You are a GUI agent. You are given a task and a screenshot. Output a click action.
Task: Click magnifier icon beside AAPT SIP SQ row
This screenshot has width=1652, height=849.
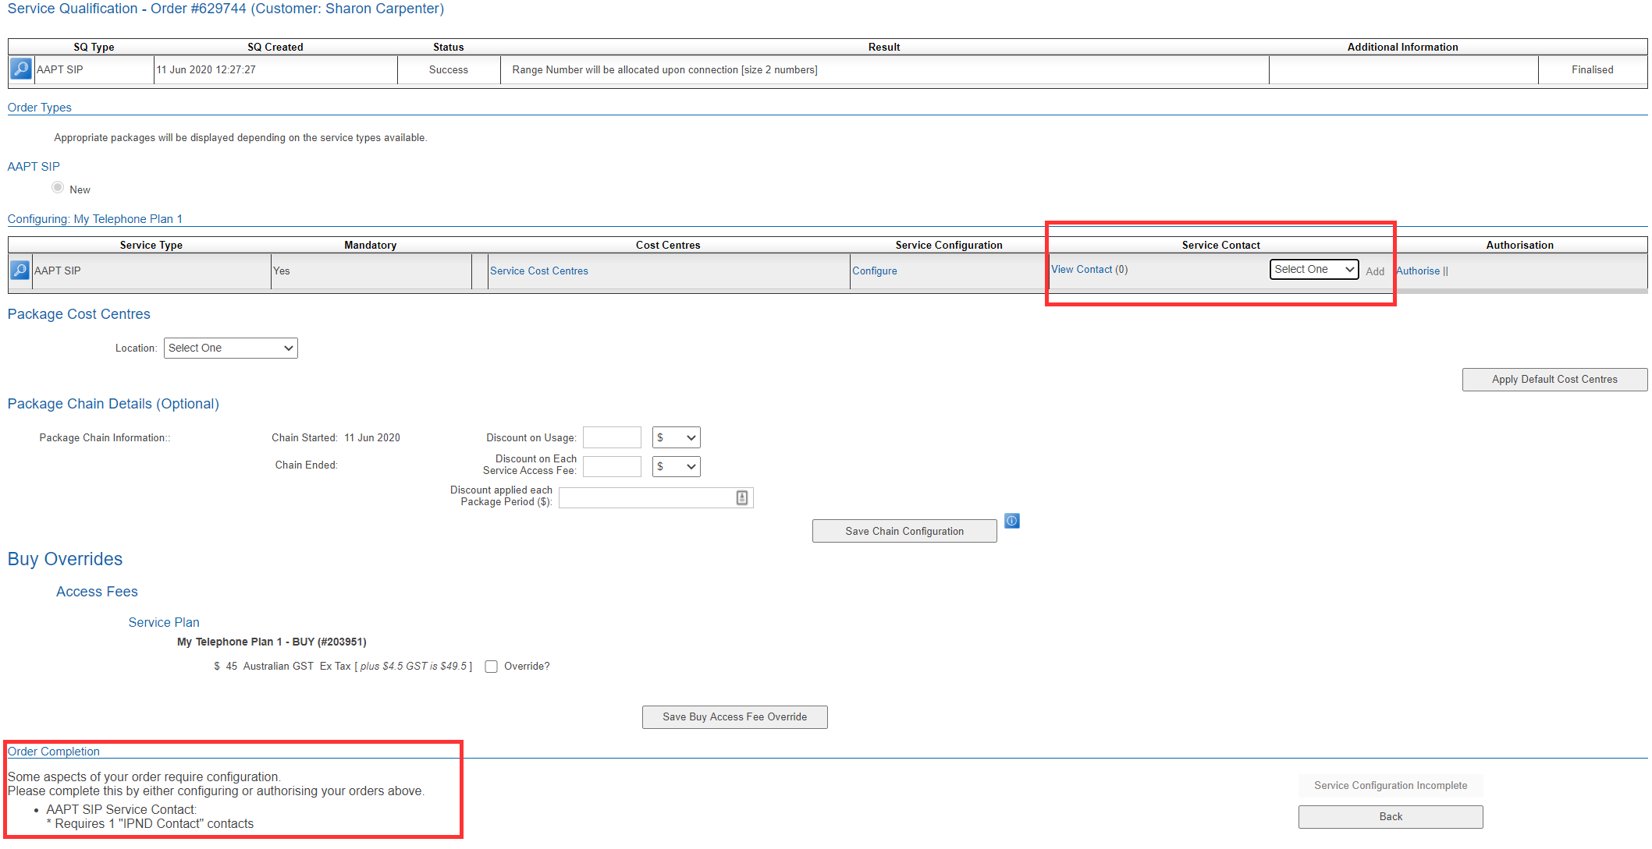(x=21, y=69)
